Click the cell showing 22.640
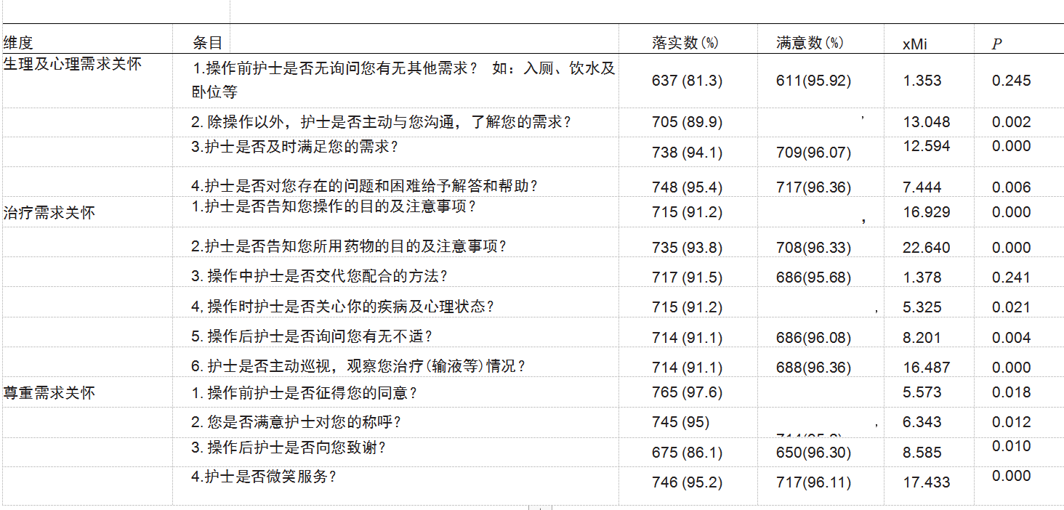This screenshot has height=510, width=1064. [x=926, y=248]
